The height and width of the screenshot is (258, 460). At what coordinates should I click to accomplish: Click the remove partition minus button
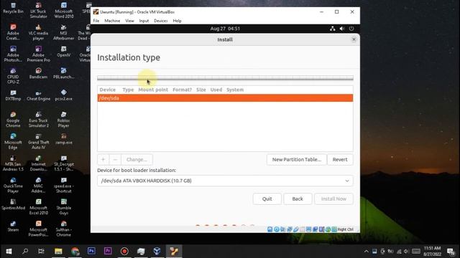[115, 159]
